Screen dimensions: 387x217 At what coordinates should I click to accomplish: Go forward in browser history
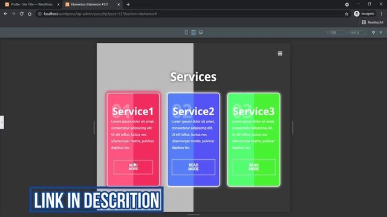13,14
